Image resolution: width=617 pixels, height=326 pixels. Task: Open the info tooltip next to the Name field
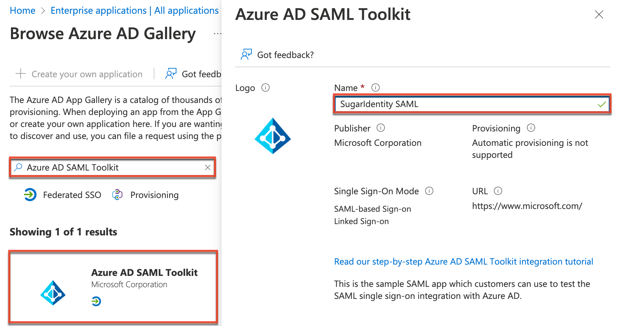click(376, 88)
